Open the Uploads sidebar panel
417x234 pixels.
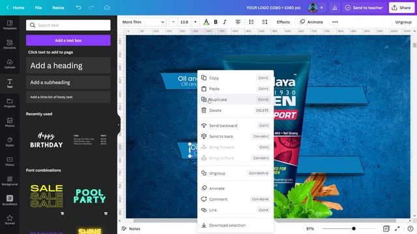click(x=10, y=64)
